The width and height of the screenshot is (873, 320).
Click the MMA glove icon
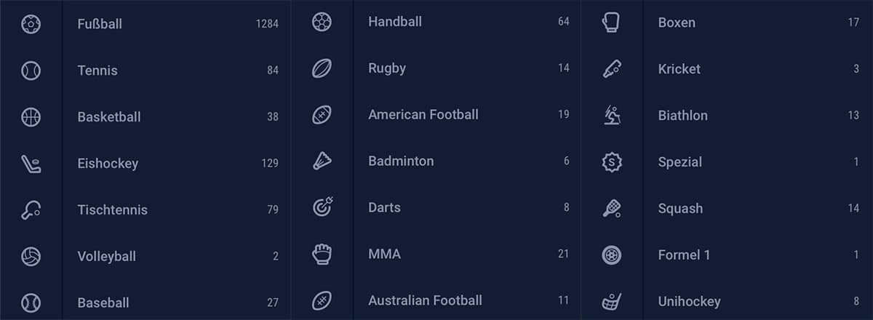(x=322, y=254)
